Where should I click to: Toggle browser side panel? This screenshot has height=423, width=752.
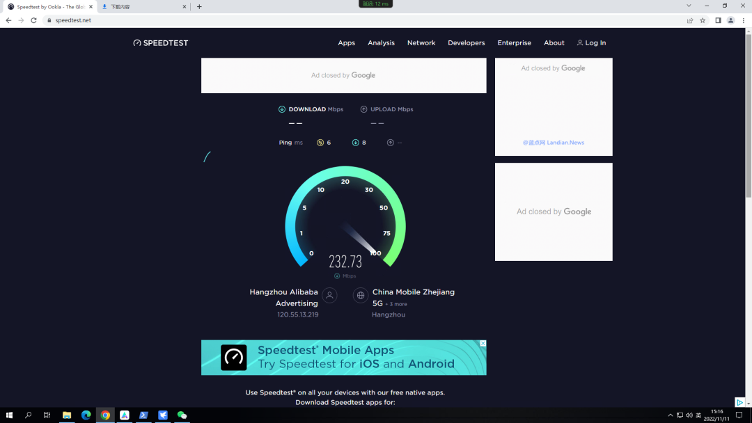pos(718,20)
